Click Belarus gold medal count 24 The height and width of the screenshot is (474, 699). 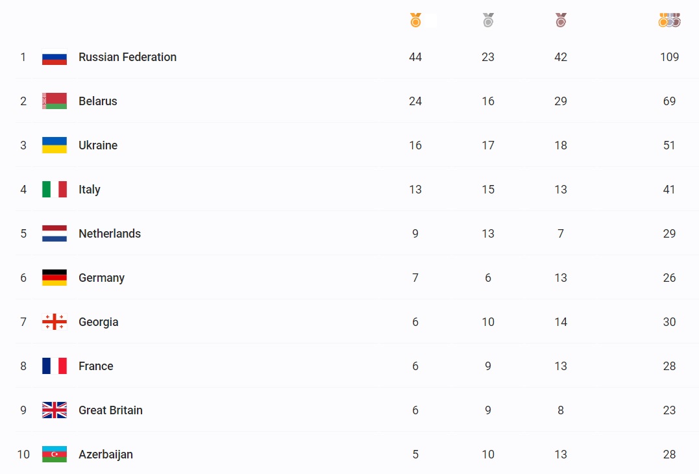tap(415, 101)
